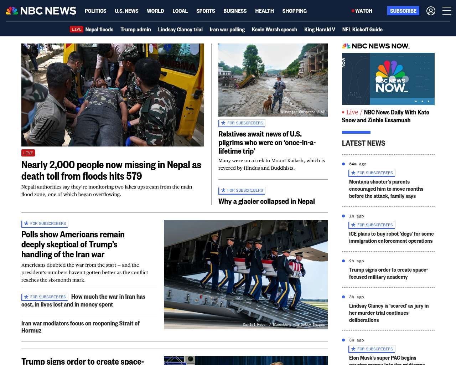This screenshot has width=456, height=365.
Task: Open the Health section
Action: (x=264, y=11)
